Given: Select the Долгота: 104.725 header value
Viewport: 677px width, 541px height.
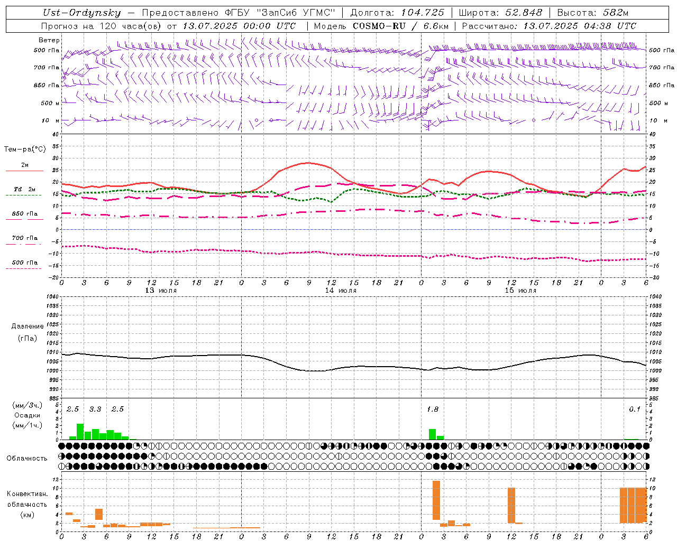Looking at the screenshot, I should coord(397,13).
